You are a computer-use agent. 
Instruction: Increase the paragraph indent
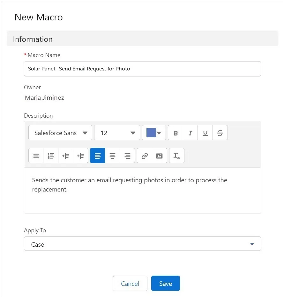pyautogui.click(x=66, y=156)
